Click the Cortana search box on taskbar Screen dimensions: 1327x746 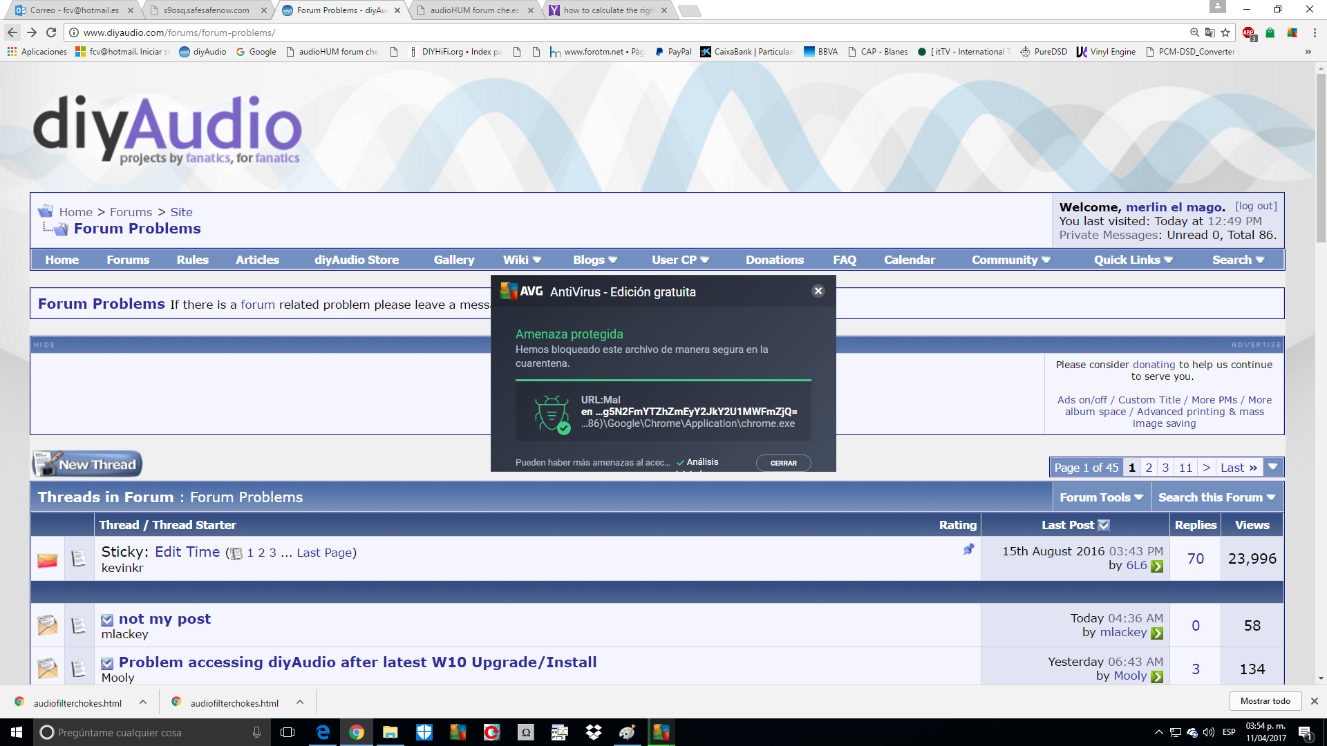click(152, 732)
